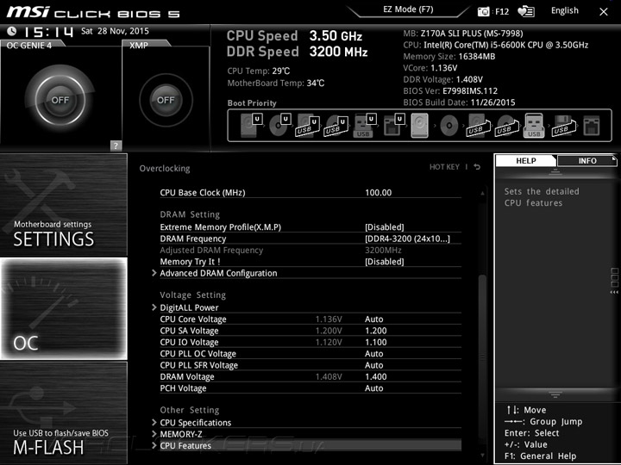Edit the CPU SA Voltage 1.200 value
Viewport: 621px width, 465px height.
tap(376, 331)
